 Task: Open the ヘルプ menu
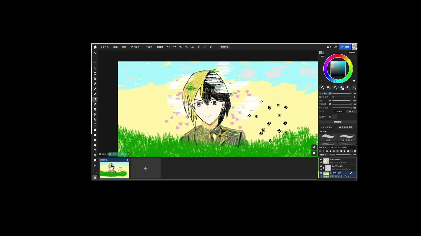(149, 47)
